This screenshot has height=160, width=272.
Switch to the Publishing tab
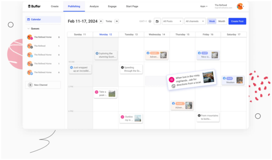74,7
